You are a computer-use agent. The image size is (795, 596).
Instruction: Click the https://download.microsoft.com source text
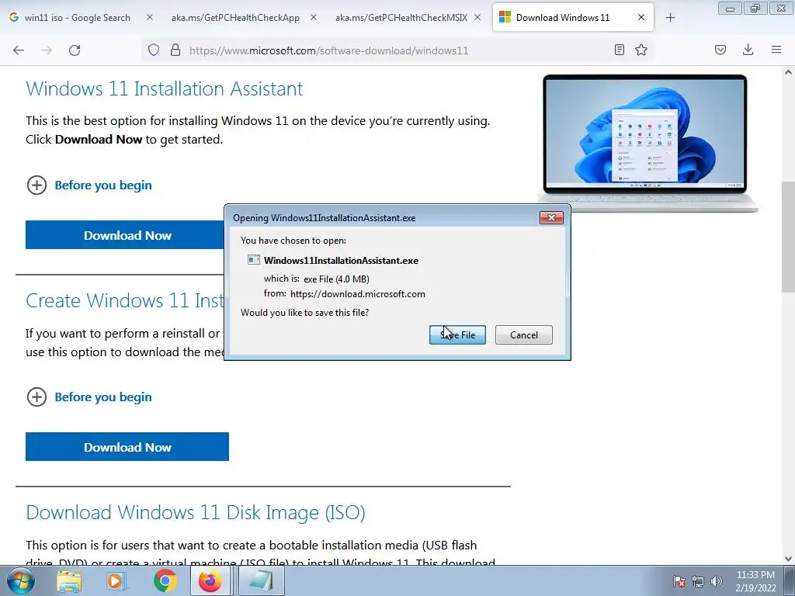click(x=357, y=294)
